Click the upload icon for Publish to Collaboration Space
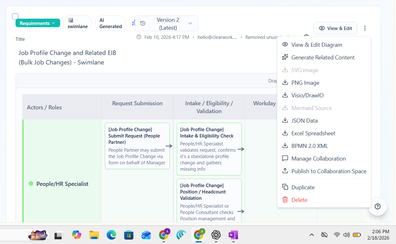Image resolution: width=396 pixels, height=244 pixels. click(285, 171)
